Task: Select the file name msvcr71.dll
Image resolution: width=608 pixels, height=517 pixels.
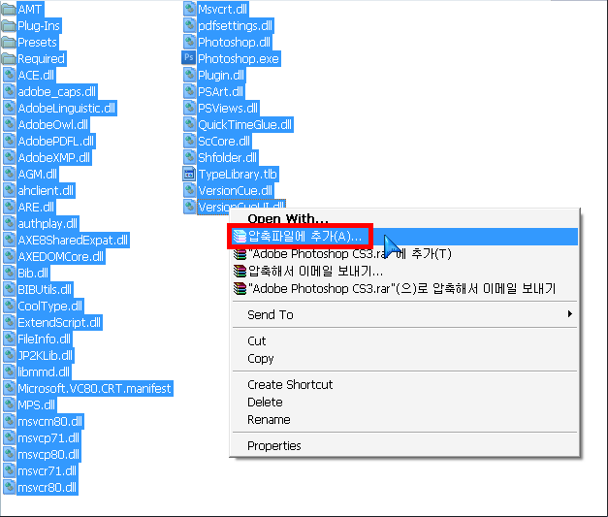Action: pos(48,470)
